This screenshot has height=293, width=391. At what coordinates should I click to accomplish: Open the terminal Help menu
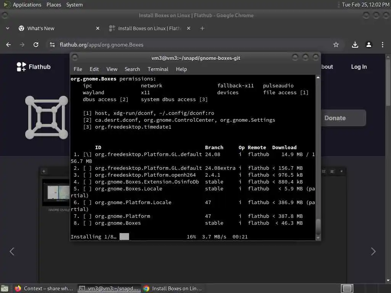pyautogui.click(x=181, y=69)
